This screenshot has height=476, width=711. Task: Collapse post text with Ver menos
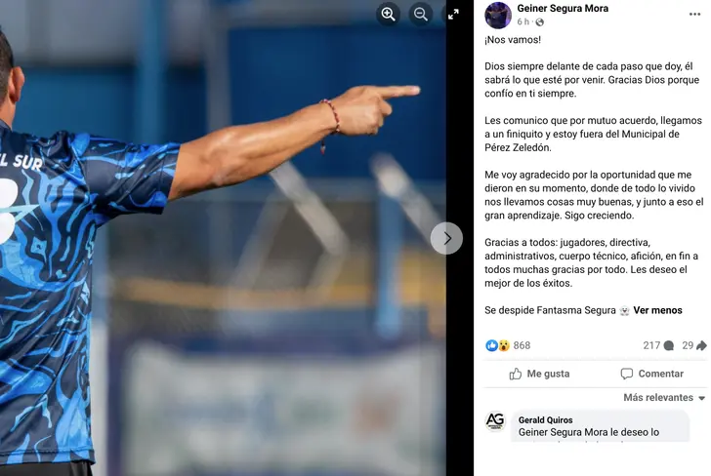657,310
